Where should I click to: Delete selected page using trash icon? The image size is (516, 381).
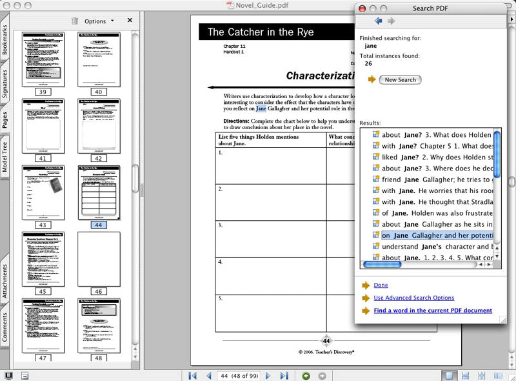click(x=75, y=21)
